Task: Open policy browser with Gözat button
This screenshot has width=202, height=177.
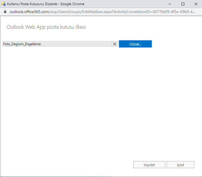Action: [x=135, y=44]
